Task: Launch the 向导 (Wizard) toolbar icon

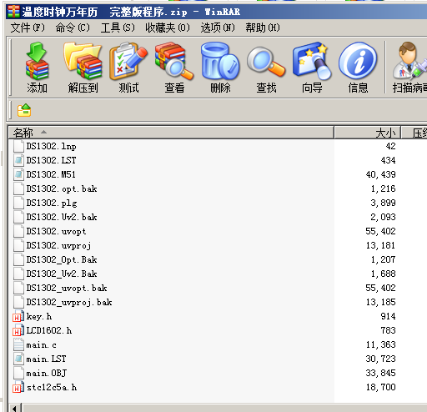Action: tap(312, 61)
